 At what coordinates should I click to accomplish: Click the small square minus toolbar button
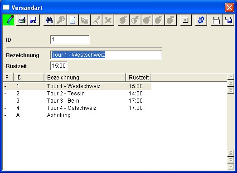coord(186,20)
